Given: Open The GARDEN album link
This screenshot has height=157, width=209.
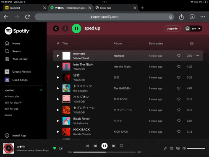Looking at the screenshot, I should click(122, 88).
